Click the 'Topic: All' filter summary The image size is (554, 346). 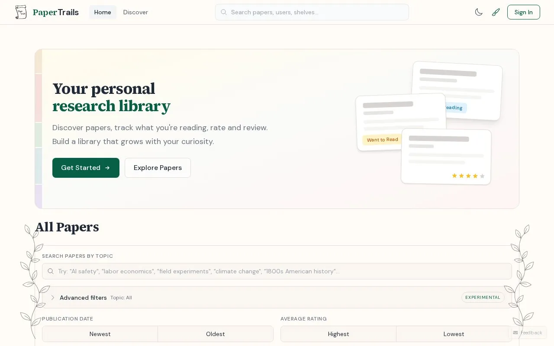(121, 298)
